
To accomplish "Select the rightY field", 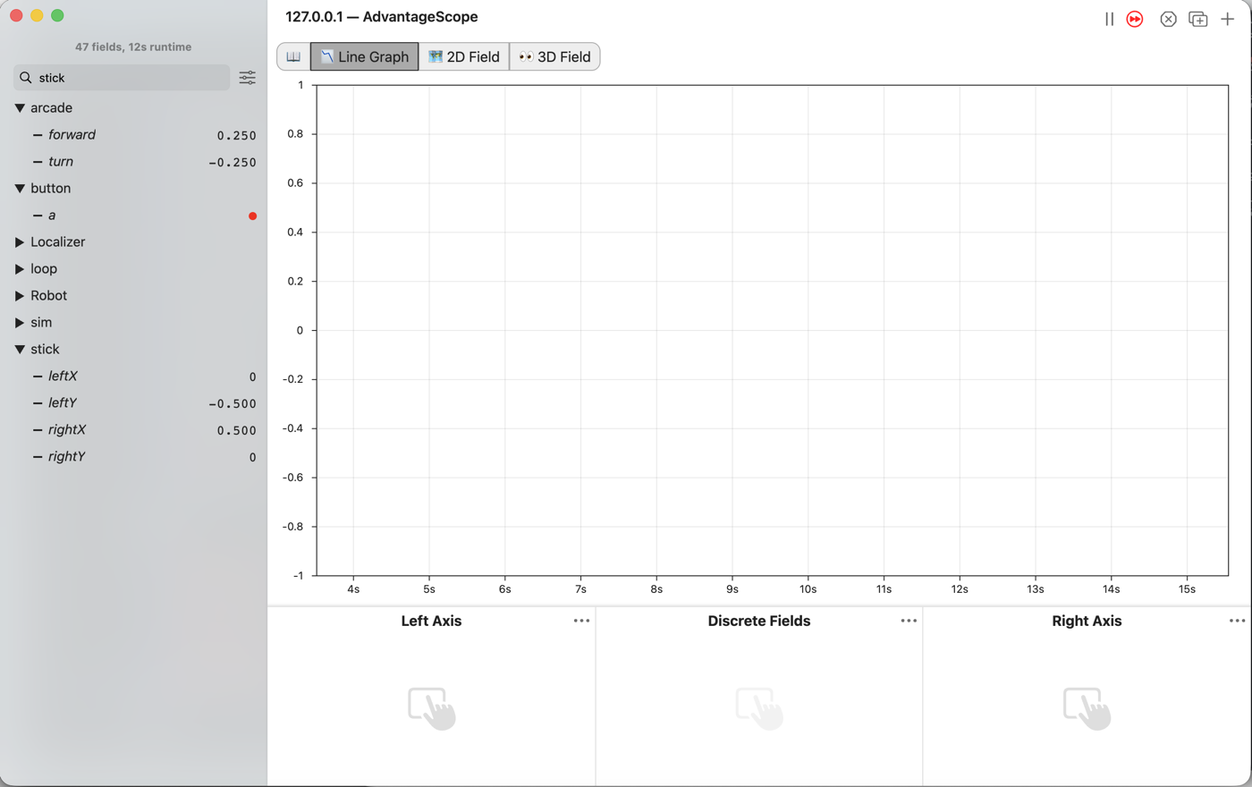I will pos(67,457).
